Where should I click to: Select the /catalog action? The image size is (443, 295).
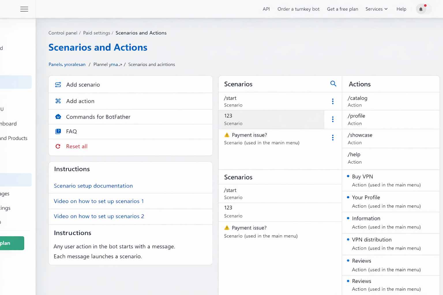click(x=357, y=98)
